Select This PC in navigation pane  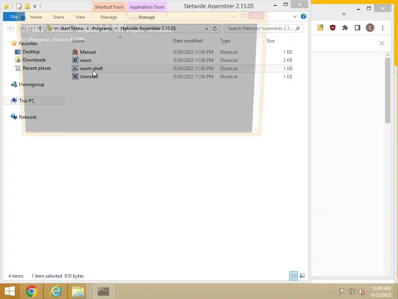(x=27, y=101)
